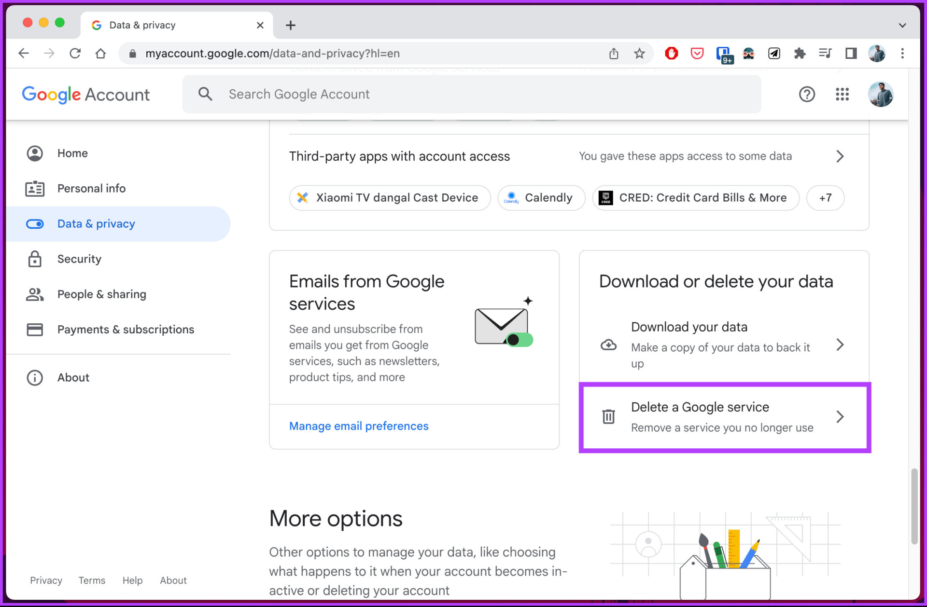Expand the tab search dropdown arrow

tap(902, 25)
